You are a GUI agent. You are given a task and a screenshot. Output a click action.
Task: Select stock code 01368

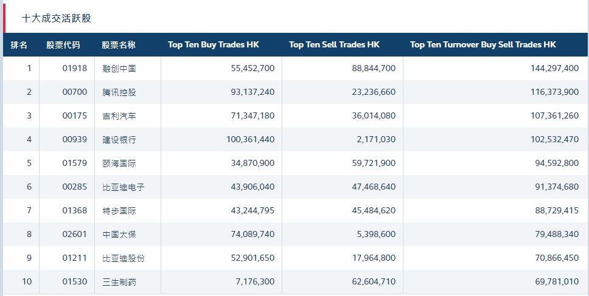pyautogui.click(x=75, y=211)
